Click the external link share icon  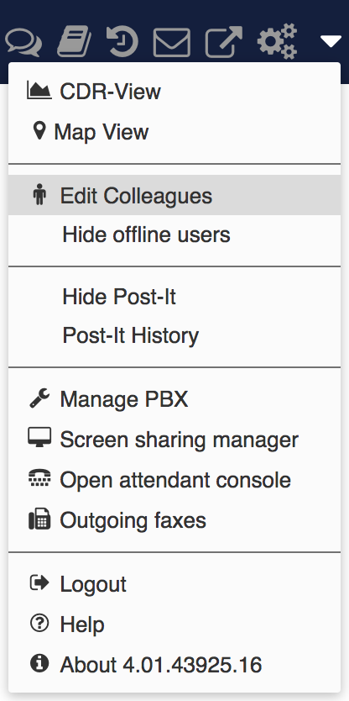(224, 41)
